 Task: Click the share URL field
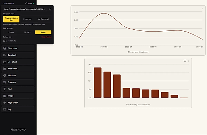[25, 9]
